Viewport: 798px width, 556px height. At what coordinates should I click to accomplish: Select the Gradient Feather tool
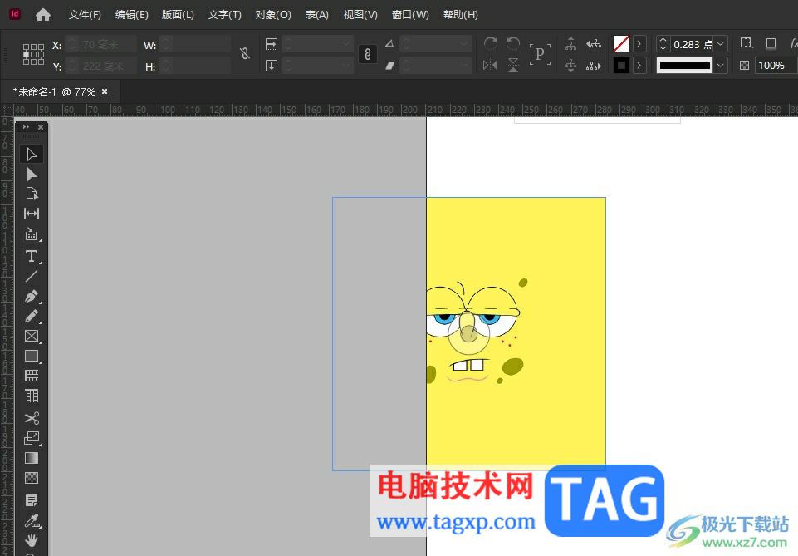point(32,478)
